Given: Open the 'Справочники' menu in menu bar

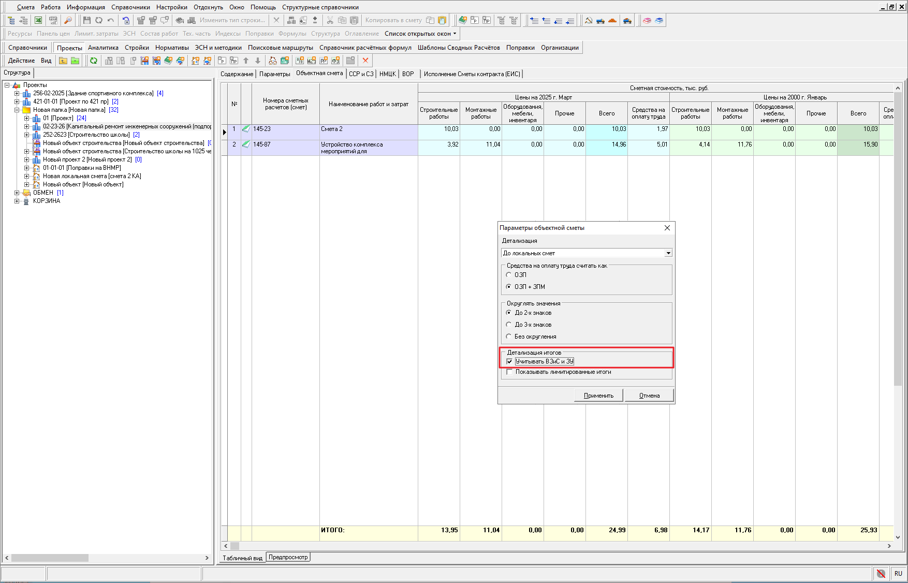Looking at the screenshot, I should pos(130,7).
